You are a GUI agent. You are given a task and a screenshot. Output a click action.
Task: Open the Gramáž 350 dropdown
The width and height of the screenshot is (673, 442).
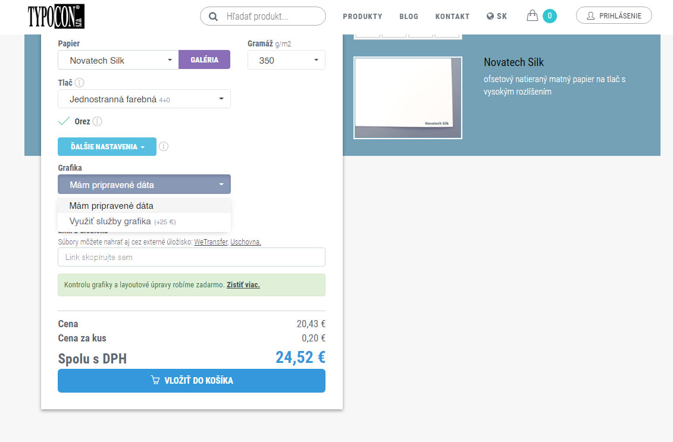click(286, 60)
